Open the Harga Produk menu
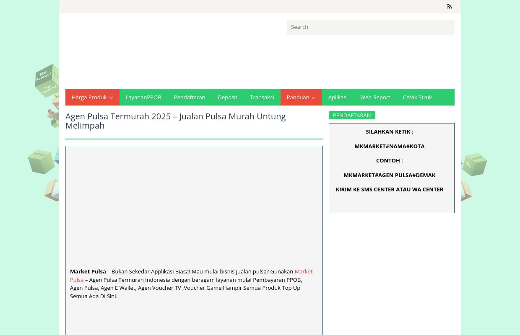Viewport: 520px width, 335px height. point(92,97)
